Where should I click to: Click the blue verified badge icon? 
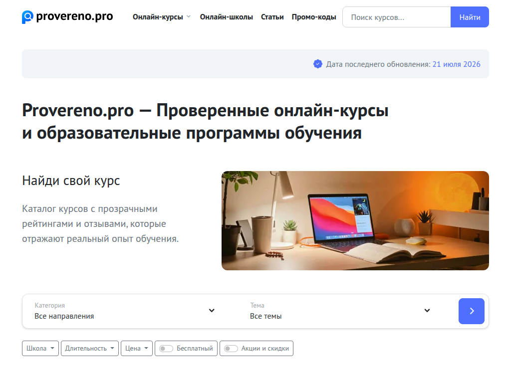[x=318, y=64]
